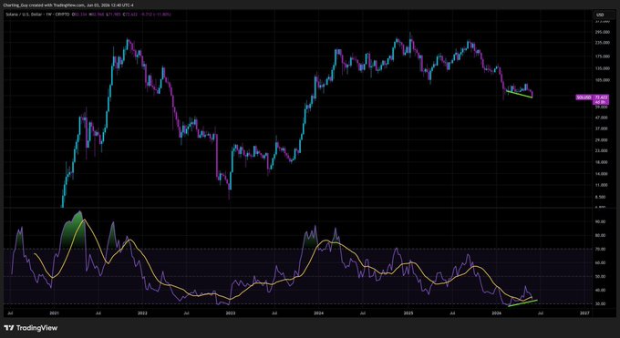Click the 29.000 price axis label
Viewport: 620px width, 338px height.
click(x=602, y=139)
